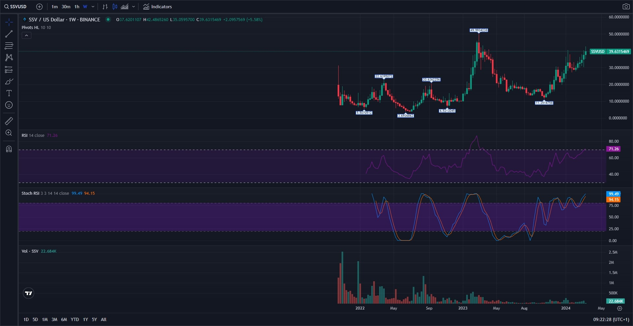Expand the chart style dropdown arrow
The height and width of the screenshot is (326, 633).
pyautogui.click(x=134, y=7)
